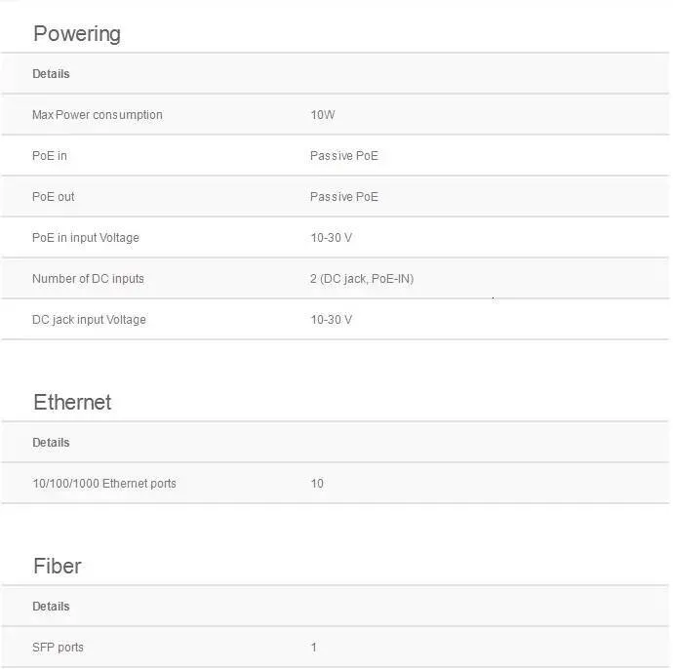Image resolution: width=673 pixels, height=669 pixels.
Task: Click the PoE out row label
Action: [x=53, y=197]
